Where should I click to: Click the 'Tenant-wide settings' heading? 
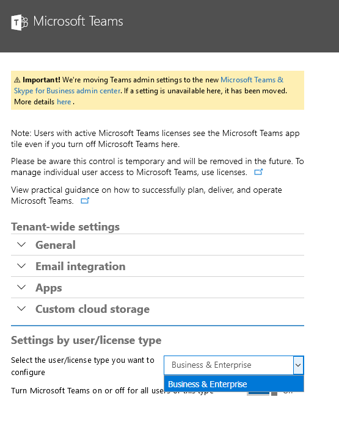click(x=65, y=227)
